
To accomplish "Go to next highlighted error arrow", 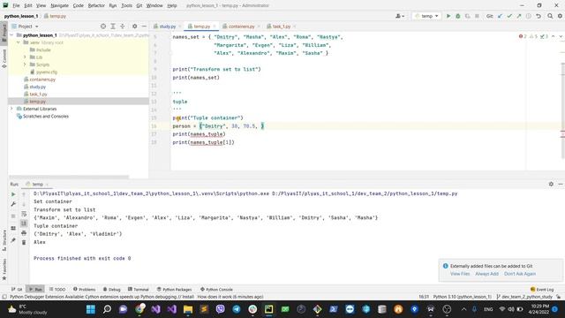I will tap(561, 36).
